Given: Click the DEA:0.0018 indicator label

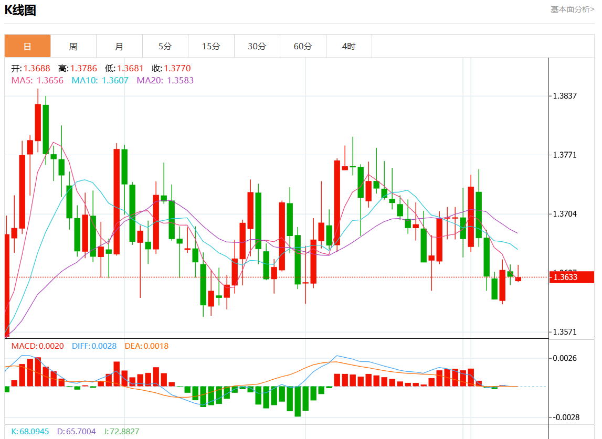Looking at the screenshot, I should [x=146, y=346].
